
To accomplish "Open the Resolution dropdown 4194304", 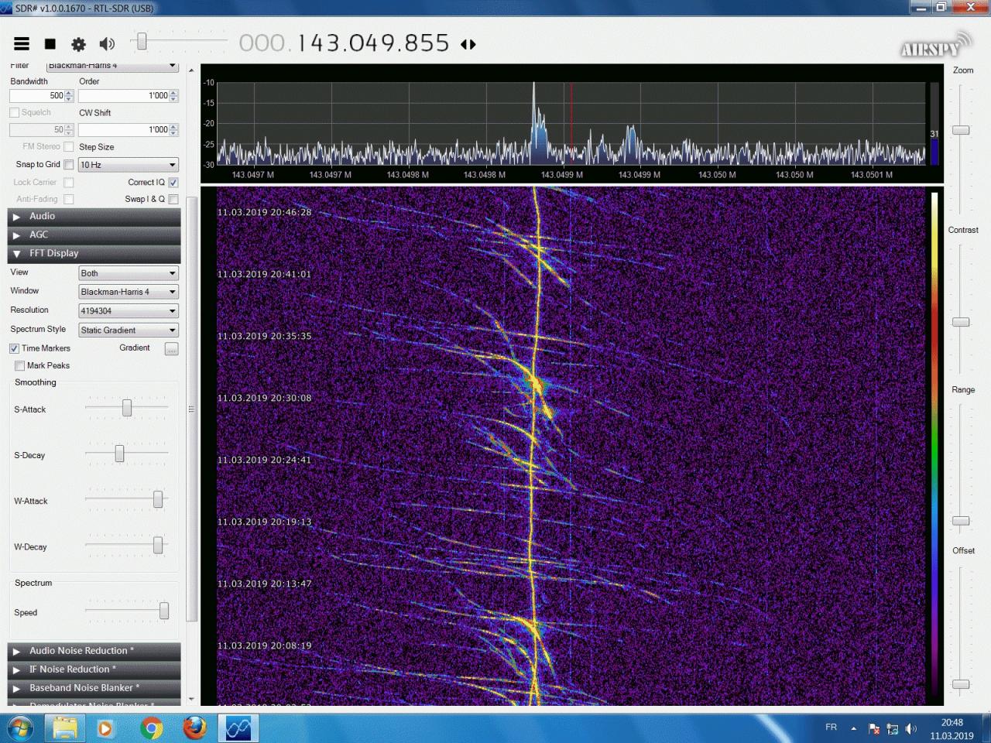I will click(129, 311).
